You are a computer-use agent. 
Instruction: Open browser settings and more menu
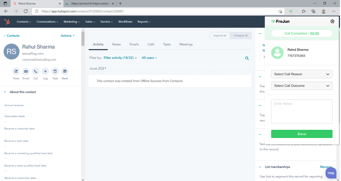click(x=334, y=11)
